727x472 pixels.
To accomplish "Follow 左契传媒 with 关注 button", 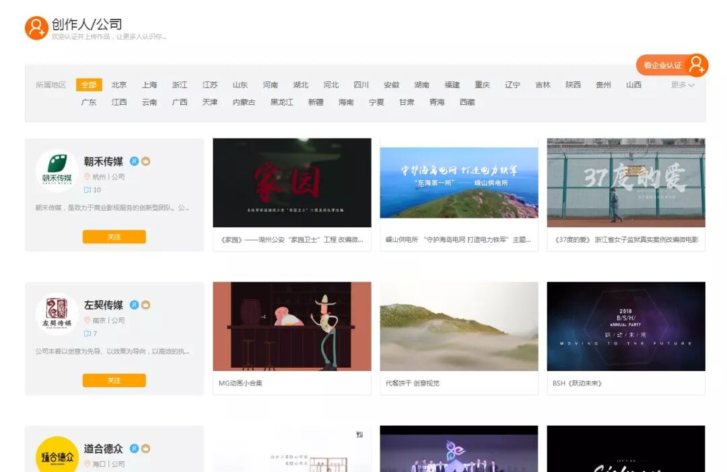I will [x=114, y=381].
